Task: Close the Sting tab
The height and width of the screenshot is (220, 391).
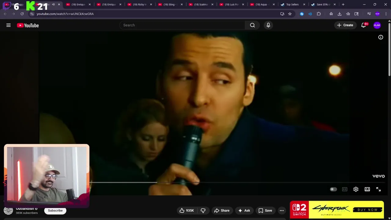Action: 182,5
